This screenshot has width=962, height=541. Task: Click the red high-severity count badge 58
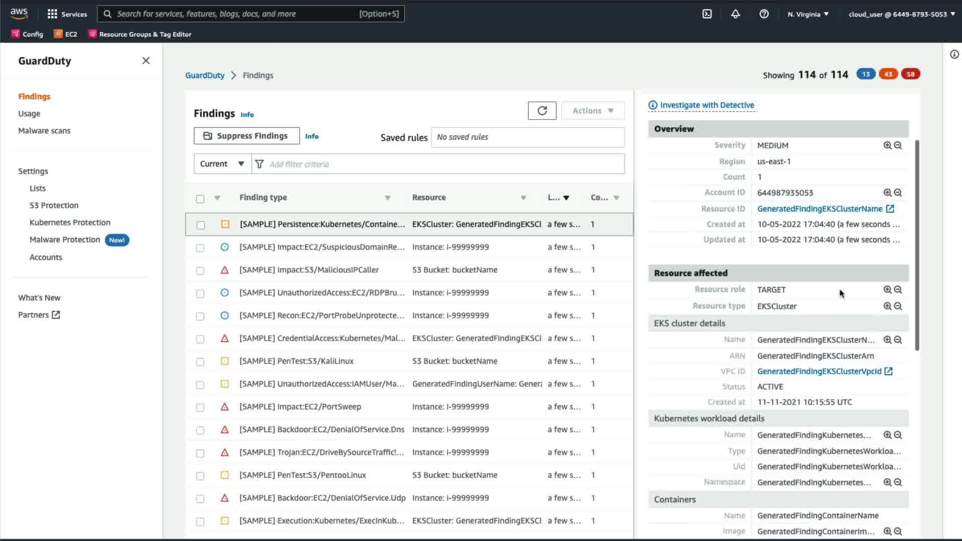tap(910, 74)
